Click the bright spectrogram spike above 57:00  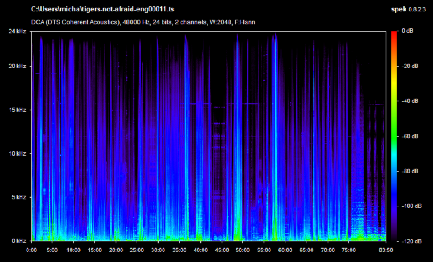pos(274,138)
